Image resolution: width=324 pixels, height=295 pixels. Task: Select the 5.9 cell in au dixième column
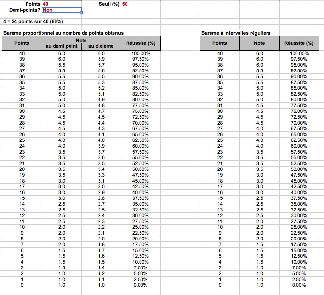101,58
